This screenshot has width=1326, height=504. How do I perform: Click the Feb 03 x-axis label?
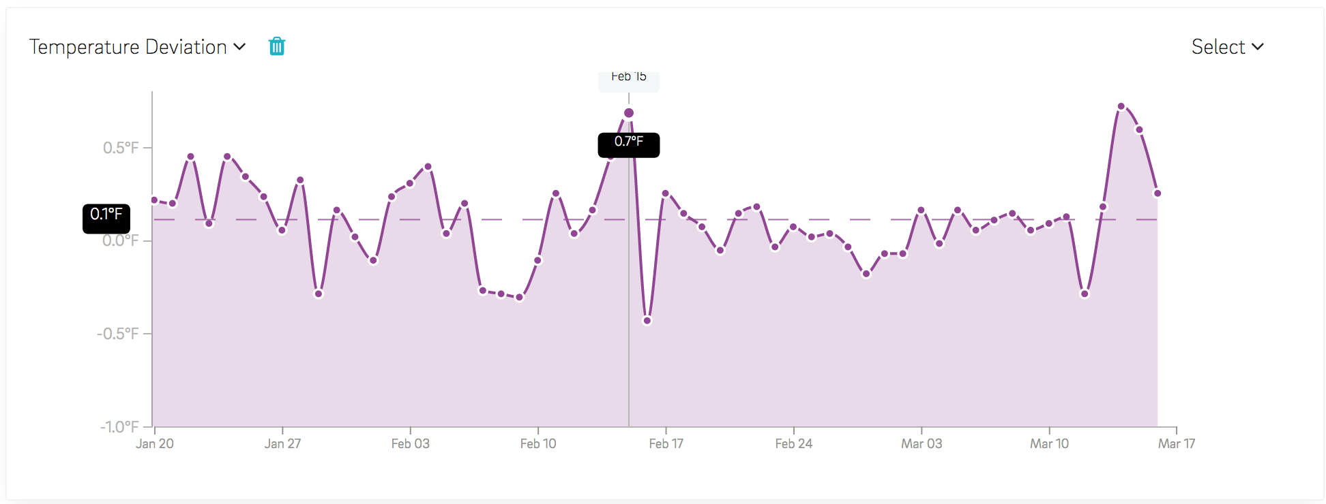point(410,444)
